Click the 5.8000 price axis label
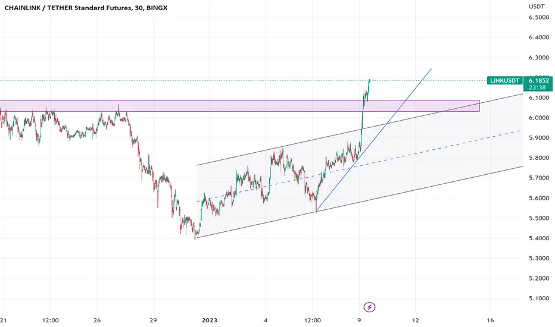 click(539, 158)
